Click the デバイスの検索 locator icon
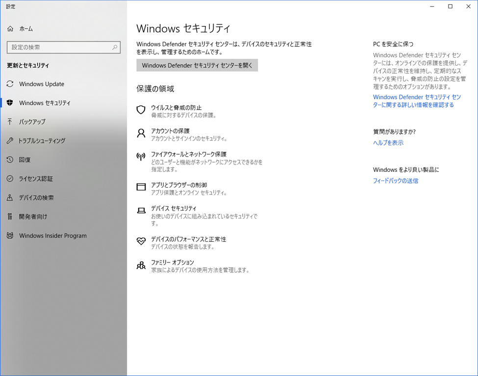This screenshot has width=478, height=376. coord(10,198)
